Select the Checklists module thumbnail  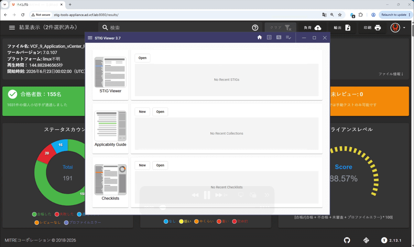click(x=110, y=180)
